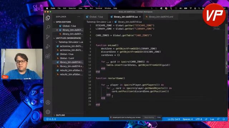
Task: Click the presenter webcam thumbnail
Action: (22, 64)
